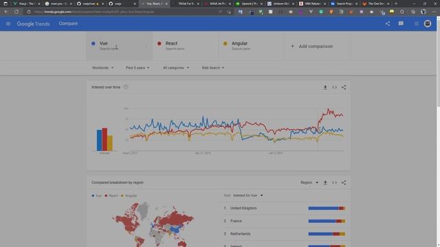Click the yellow dot beside Angular term
The image size is (440, 247).
225,43
